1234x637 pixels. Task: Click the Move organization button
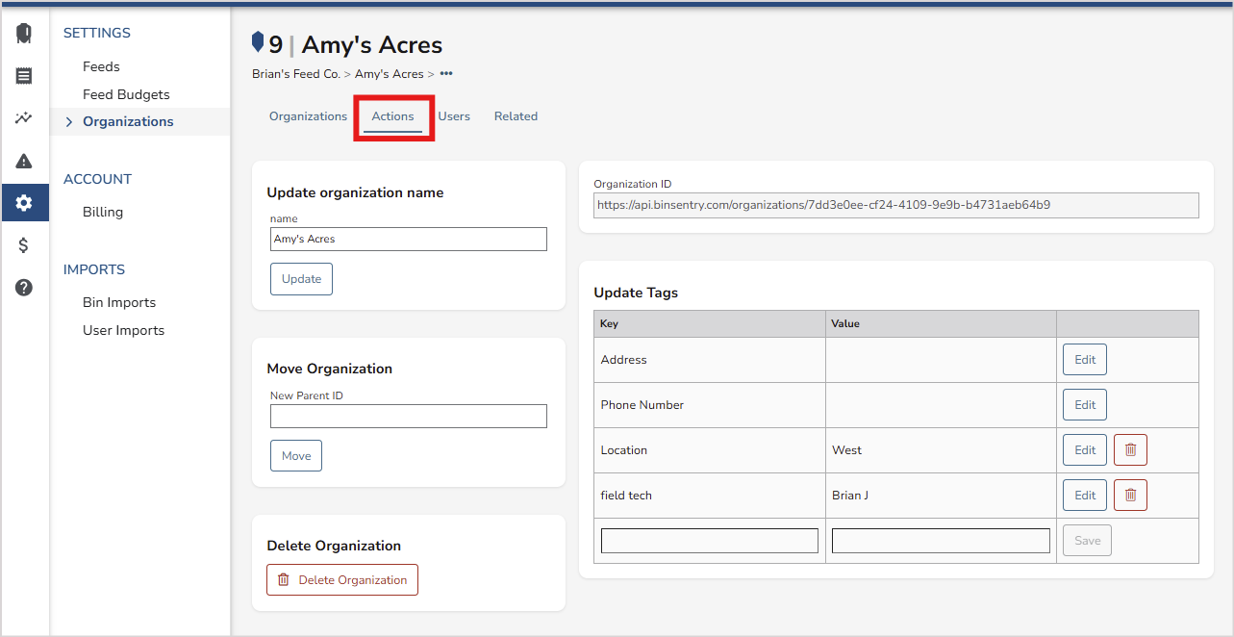[296, 455]
